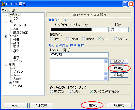
Task: Open the 変換 category
Action: click(x=16, y=47)
